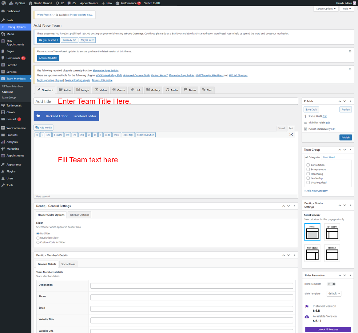Check the Consultation team group checkbox
This screenshot has width=358, height=333.
coord(308,165)
